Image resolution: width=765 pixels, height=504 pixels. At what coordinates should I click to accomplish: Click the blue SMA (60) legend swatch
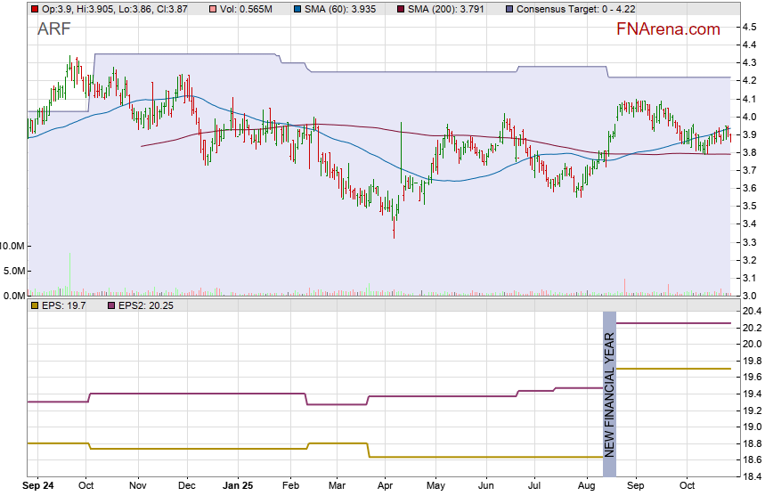point(296,9)
